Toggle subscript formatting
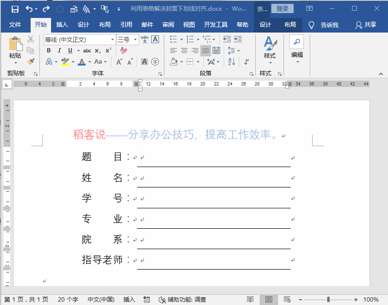Image resolution: width=388 pixels, height=305 pixels. (x=98, y=51)
